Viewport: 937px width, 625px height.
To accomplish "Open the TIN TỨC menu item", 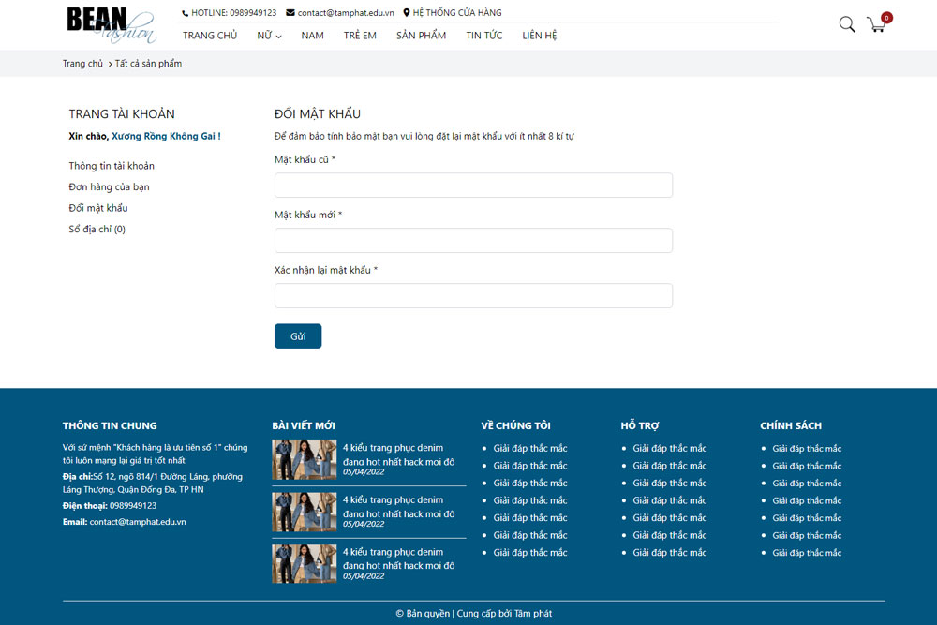I will click(483, 36).
